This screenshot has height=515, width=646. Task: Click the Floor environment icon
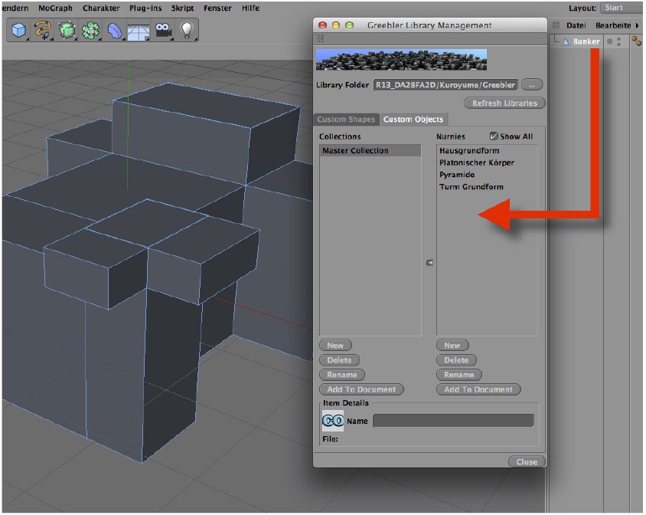pos(138,31)
